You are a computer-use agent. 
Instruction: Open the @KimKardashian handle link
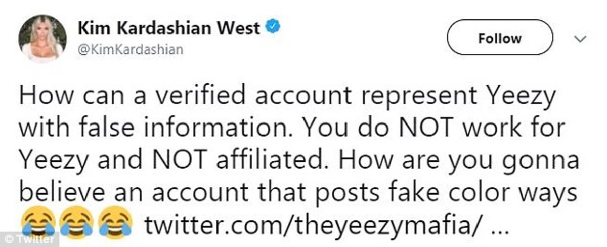pyautogui.click(x=130, y=50)
